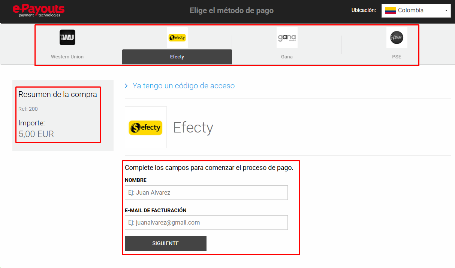Click the Importe 5,00 EUR amount

(36, 134)
